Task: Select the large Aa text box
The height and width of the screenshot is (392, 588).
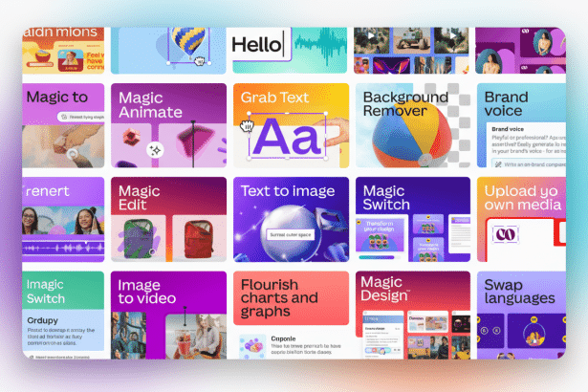Action: 287,136
